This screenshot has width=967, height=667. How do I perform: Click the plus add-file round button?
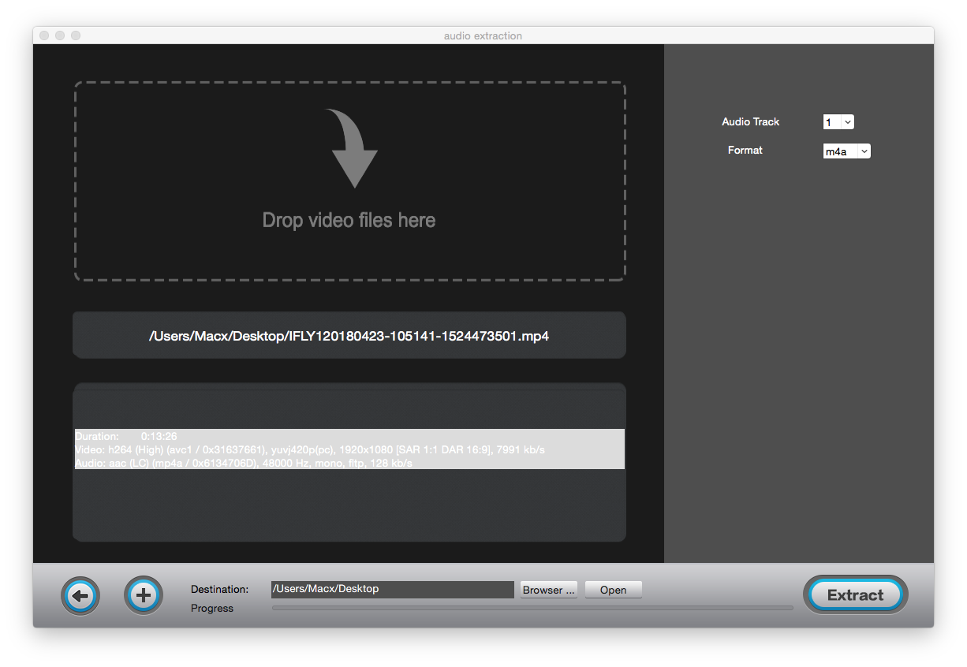pyautogui.click(x=144, y=596)
